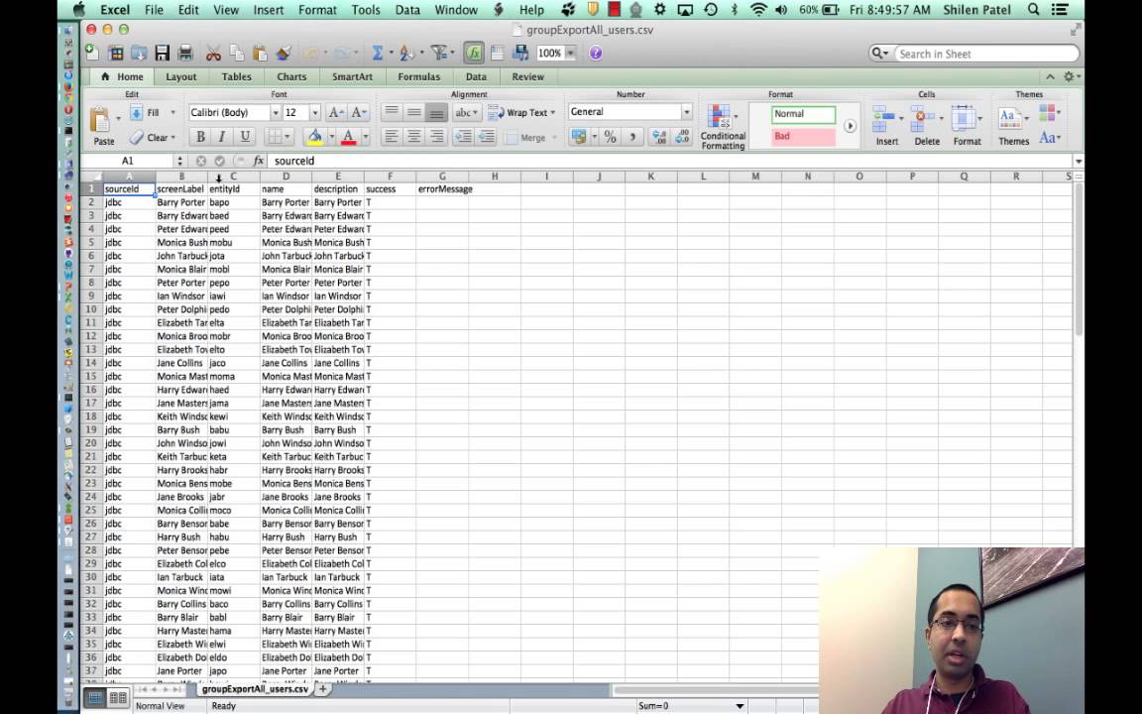Click the Percent Style button
Image resolution: width=1142 pixels, height=714 pixels.
(610, 136)
